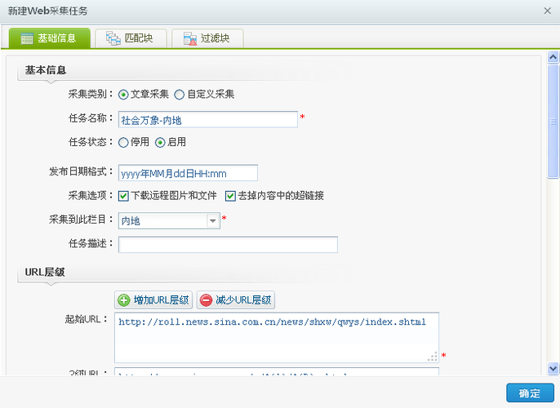Click the 过滤块 tab icon

[x=189, y=38]
